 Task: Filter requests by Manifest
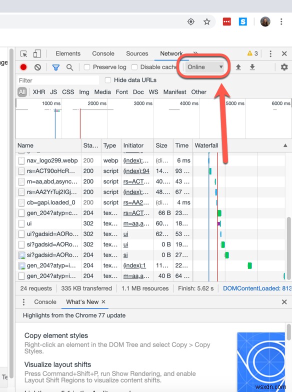(175, 92)
